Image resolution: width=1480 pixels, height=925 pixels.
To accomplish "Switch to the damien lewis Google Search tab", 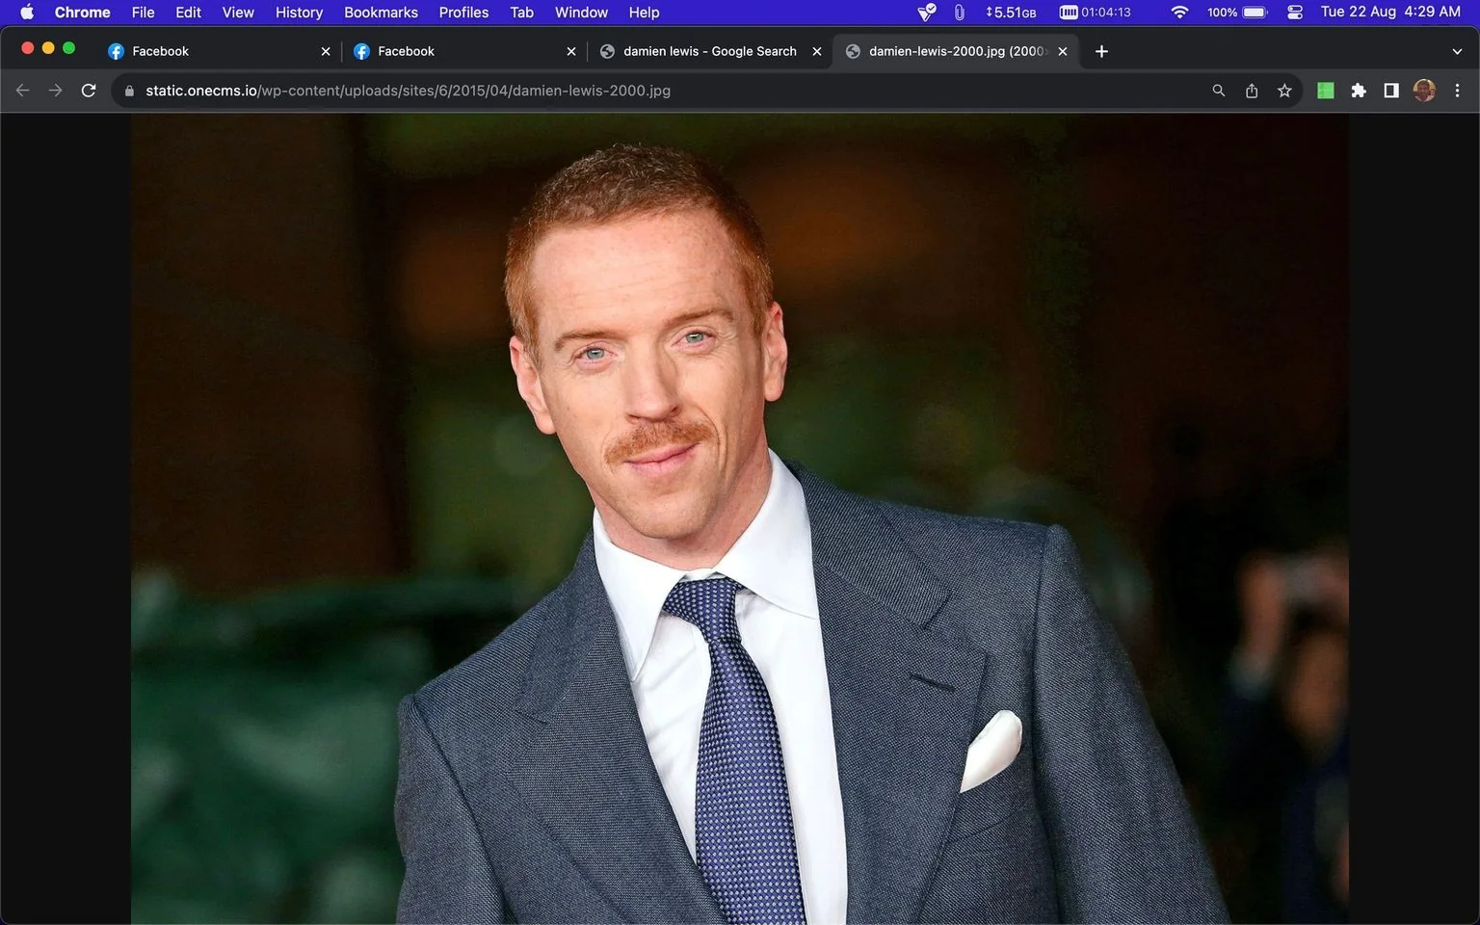I will point(709,51).
